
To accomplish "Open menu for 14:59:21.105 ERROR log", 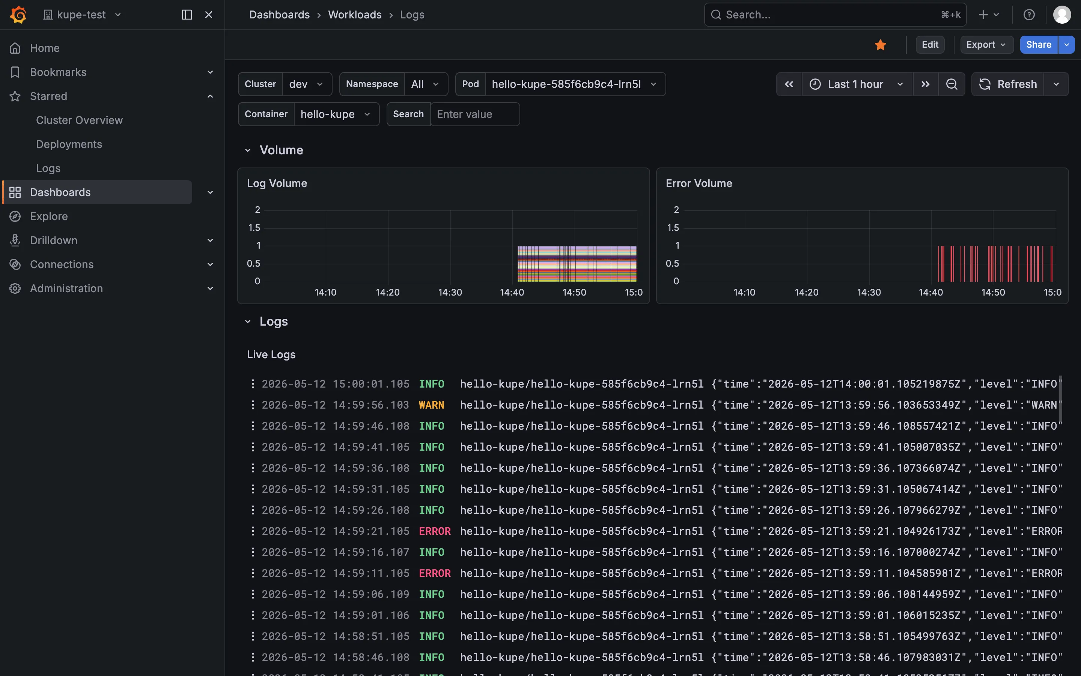I will 253,531.
